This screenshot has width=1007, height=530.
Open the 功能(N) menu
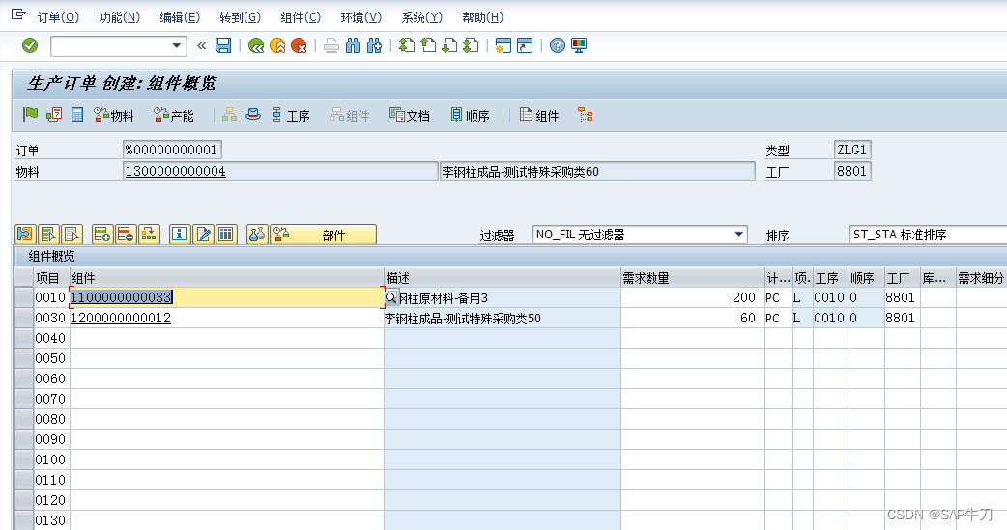[119, 17]
